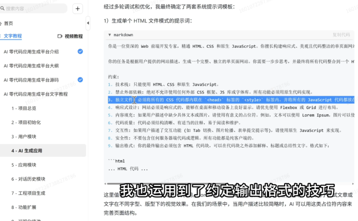Open chapter 6 - 对话历史模块
The image size is (358, 221).
pyautogui.click(x=28, y=179)
